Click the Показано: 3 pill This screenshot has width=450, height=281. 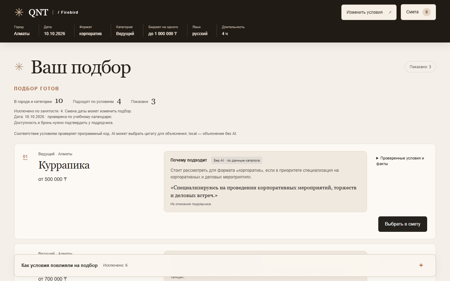420,67
